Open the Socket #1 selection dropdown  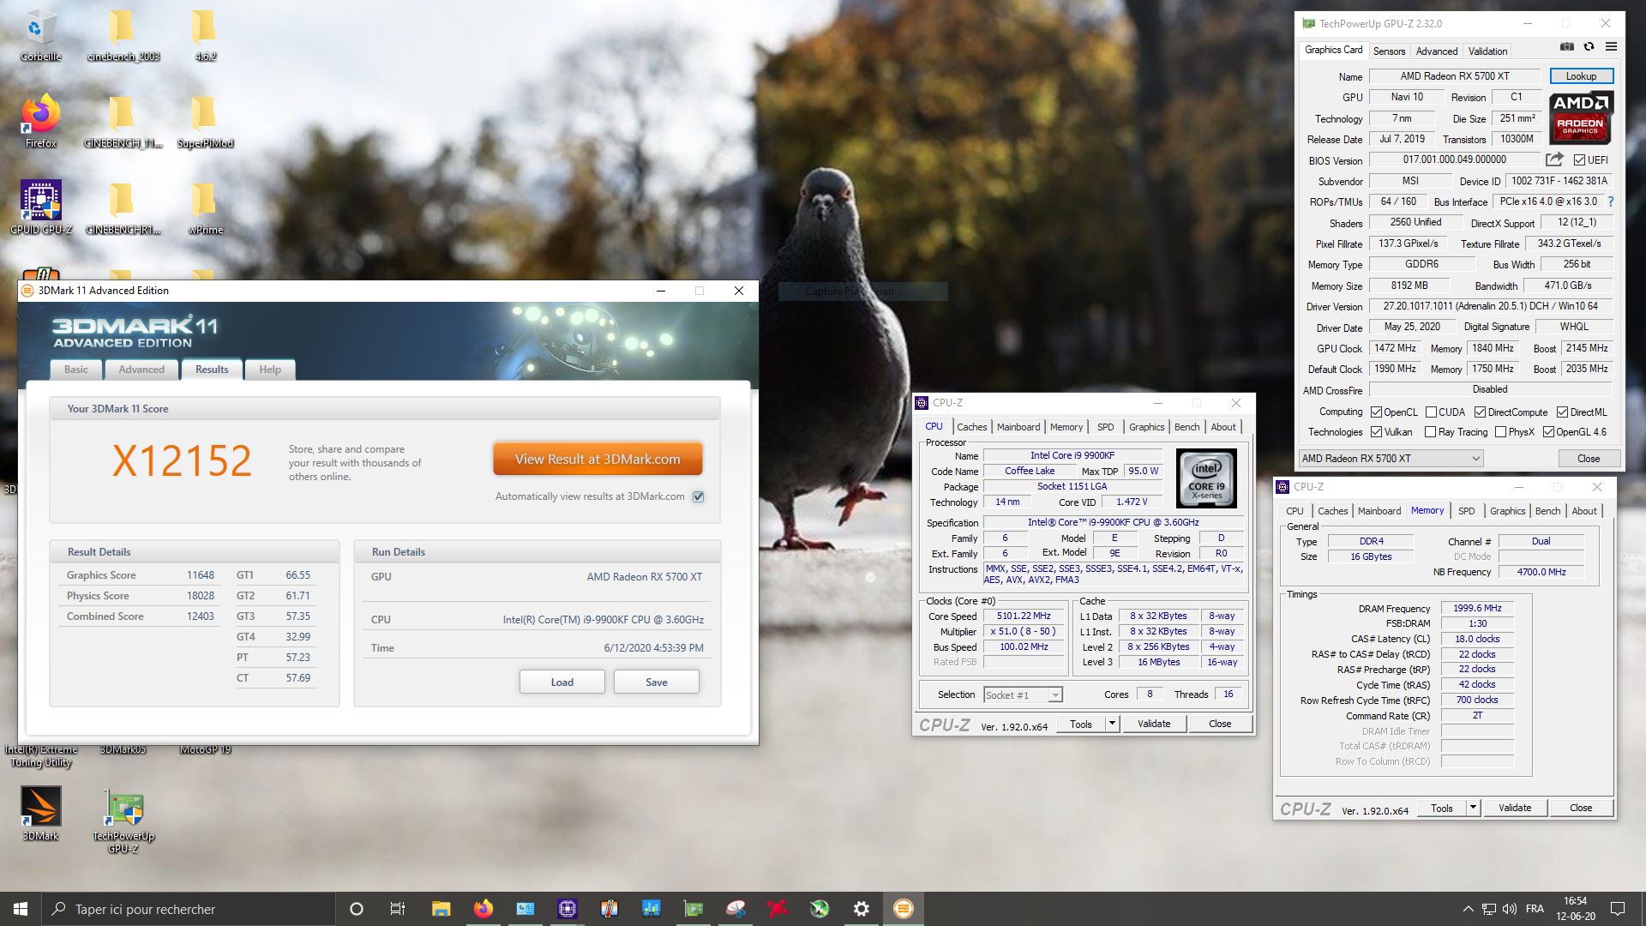click(1022, 694)
